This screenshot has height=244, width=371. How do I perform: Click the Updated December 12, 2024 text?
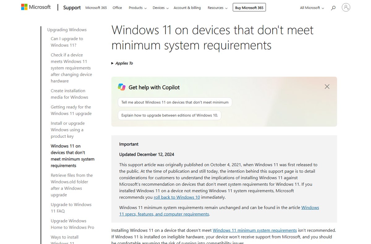pos(147,154)
